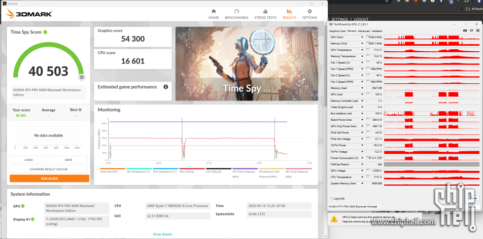Viewport: 483px width, 239px height.
Task: Click the GPU validation green checkmark
Action: point(23,206)
